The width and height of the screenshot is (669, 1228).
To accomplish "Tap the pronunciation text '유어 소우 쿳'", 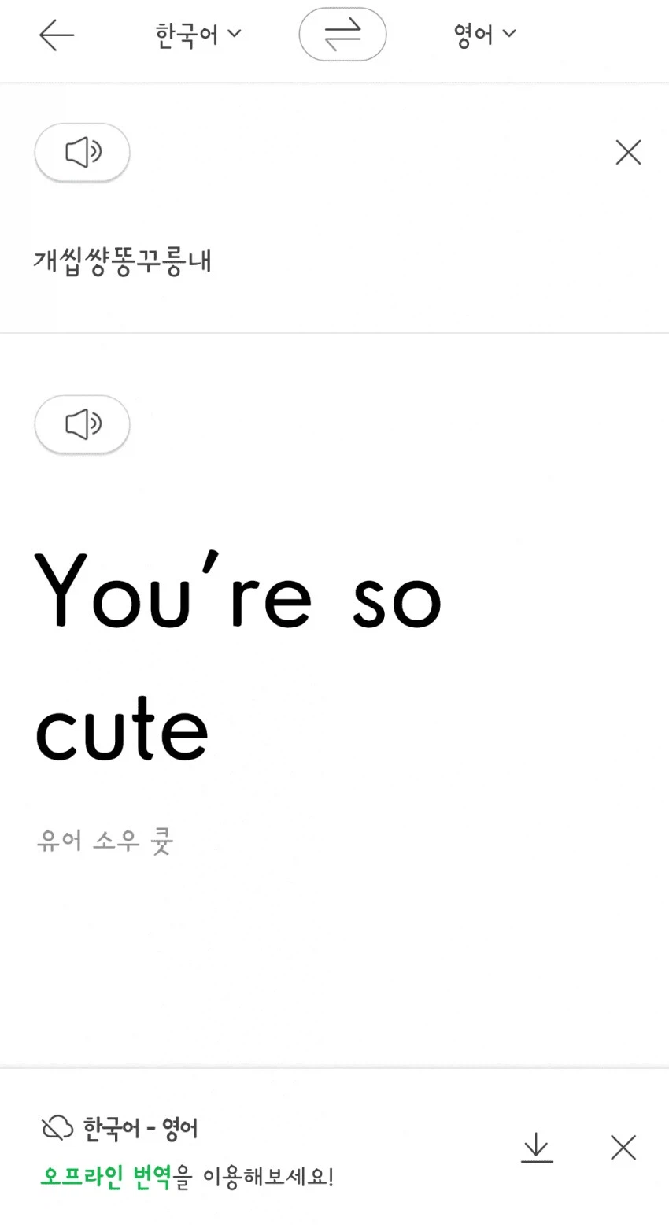I will pyautogui.click(x=105, y=841).
